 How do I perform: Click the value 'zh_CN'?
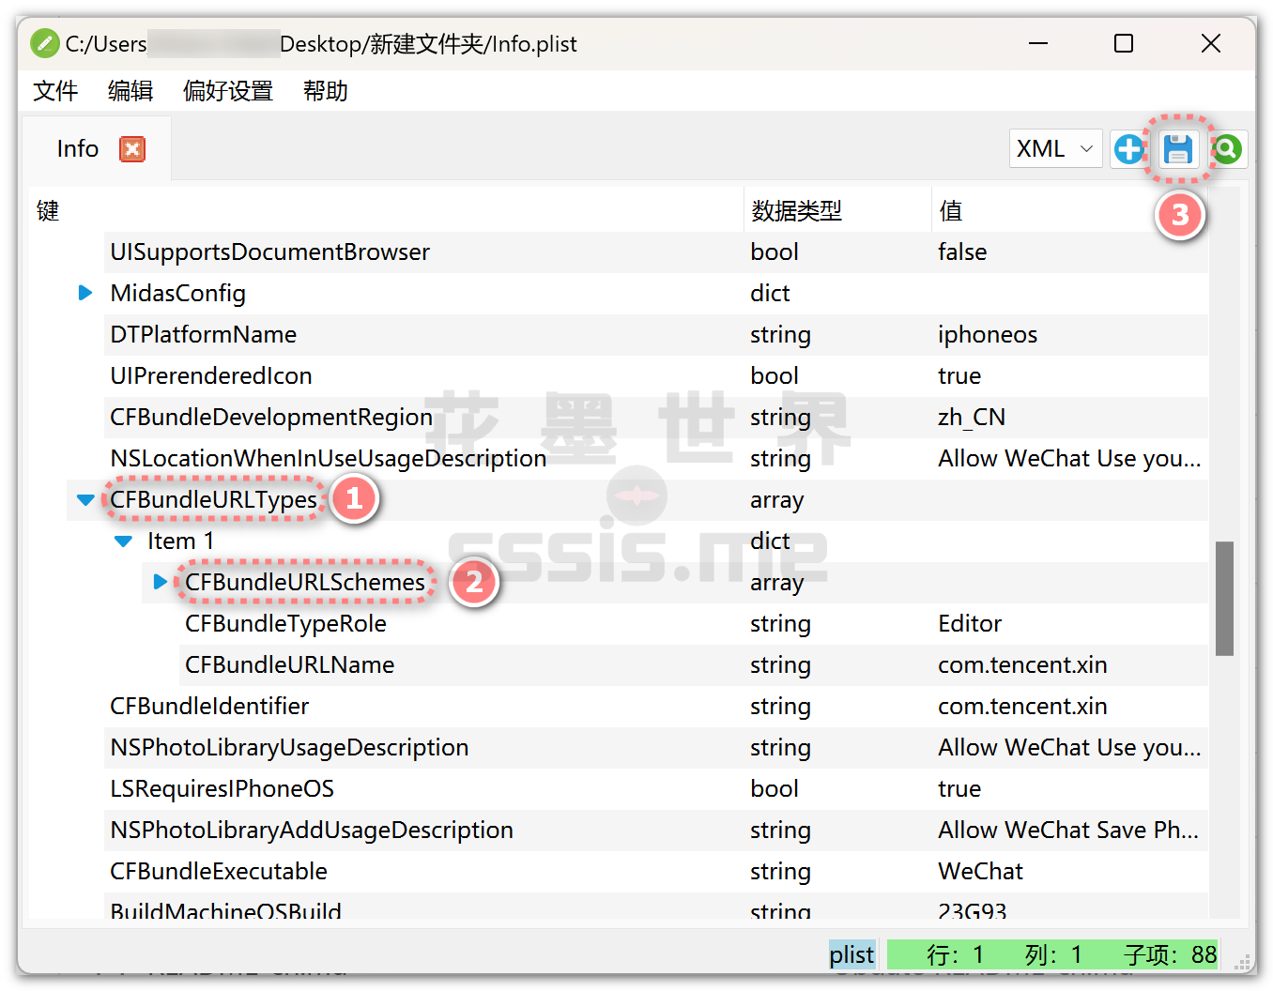coord(972,417)
